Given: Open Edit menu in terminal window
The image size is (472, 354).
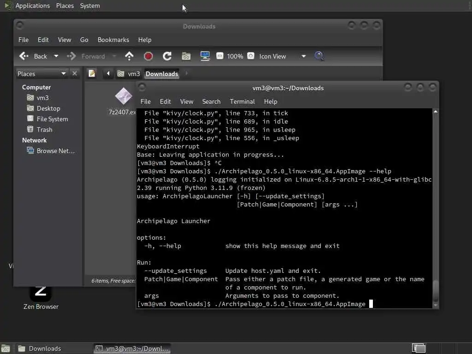Looking at the screenshot, I should (165, 101).
